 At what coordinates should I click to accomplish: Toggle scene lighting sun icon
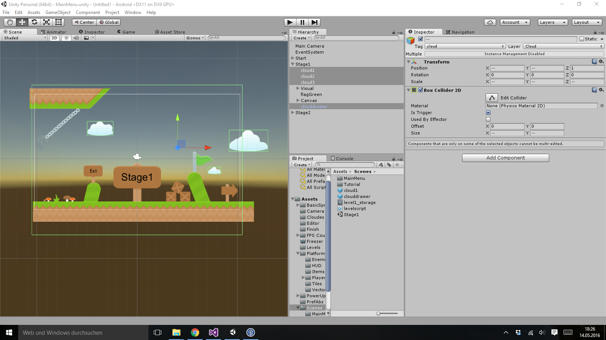coord(66,38)
